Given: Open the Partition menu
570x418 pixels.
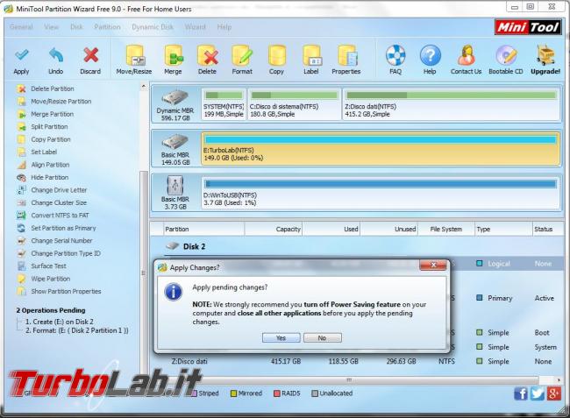Looking at the screenshot, I should [x=107, y=27].
